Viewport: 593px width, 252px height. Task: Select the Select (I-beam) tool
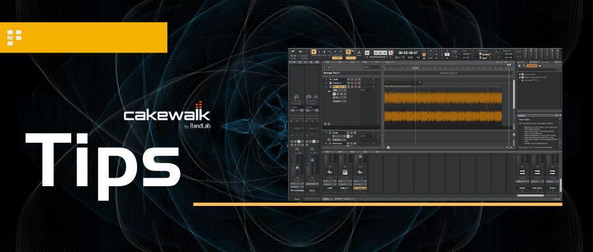tap(319, 52)
